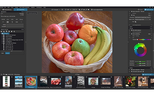Click the help question mark for Crop
Image resolution: width=154 pixels, height=96 pixels.
(x=152, y=15)
